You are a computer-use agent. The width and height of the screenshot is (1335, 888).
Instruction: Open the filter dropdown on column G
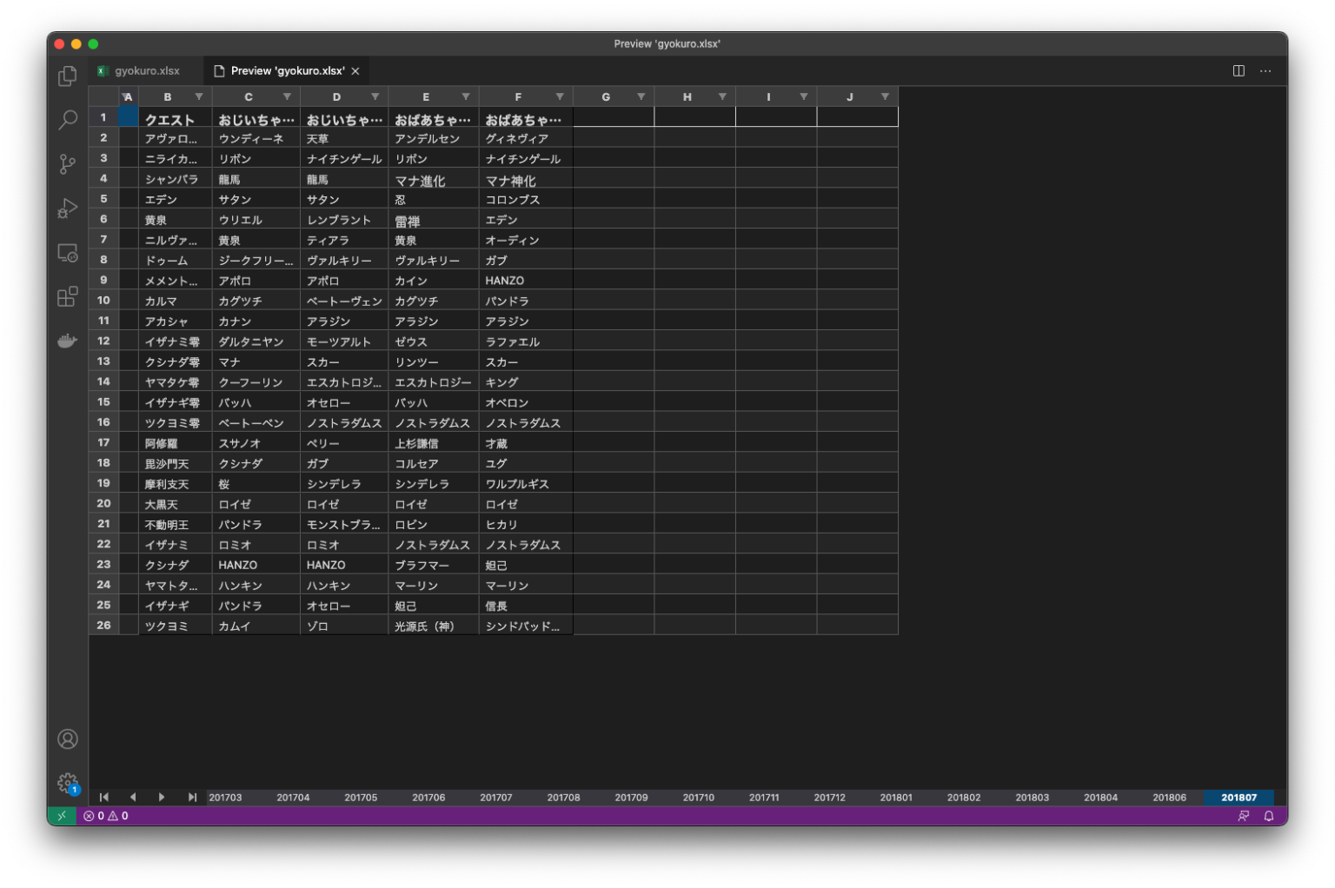click(641, 96)
